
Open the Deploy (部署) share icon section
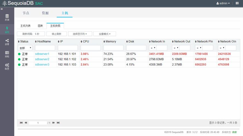click(7, 42)
